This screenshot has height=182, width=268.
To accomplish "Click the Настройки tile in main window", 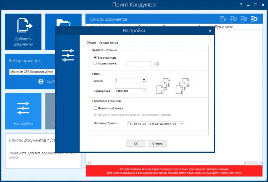I will pos(23,111).
